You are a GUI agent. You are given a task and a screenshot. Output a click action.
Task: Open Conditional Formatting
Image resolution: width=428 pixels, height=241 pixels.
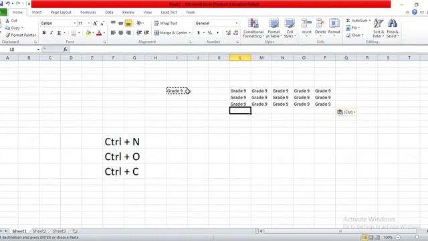pos(253,28)
